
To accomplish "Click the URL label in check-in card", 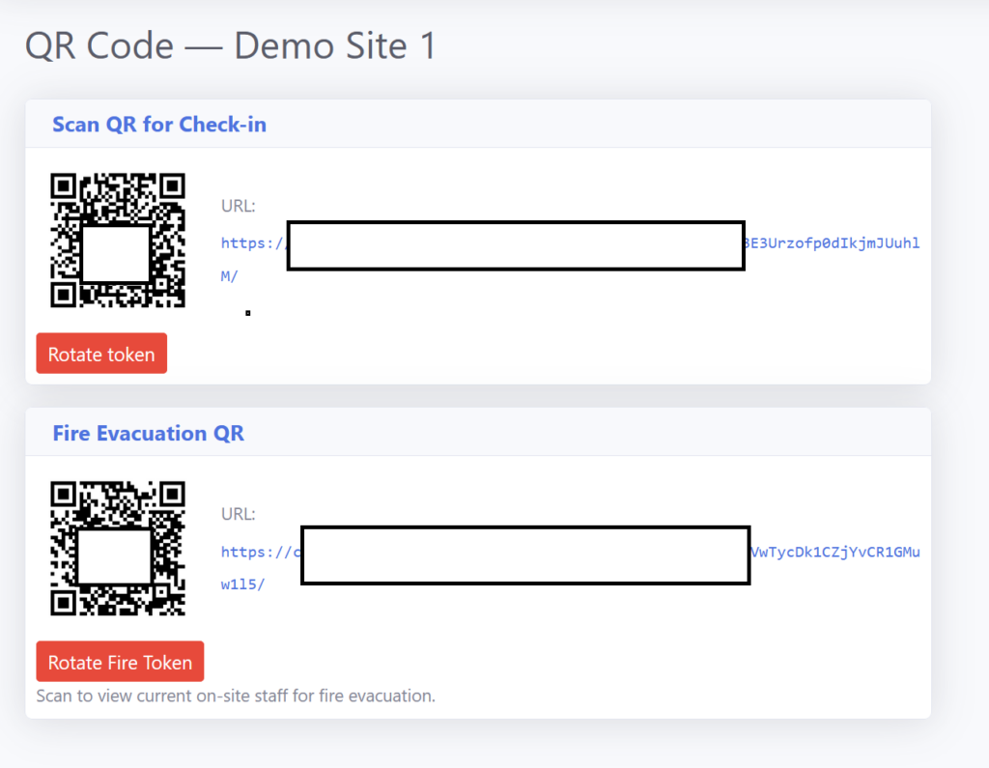I will [x=238, y=206].
